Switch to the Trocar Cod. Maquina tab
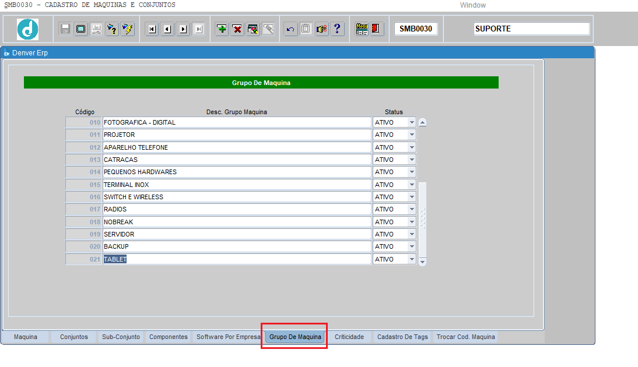The height and width of the screenshot is (367, 638). coord(465,337)
